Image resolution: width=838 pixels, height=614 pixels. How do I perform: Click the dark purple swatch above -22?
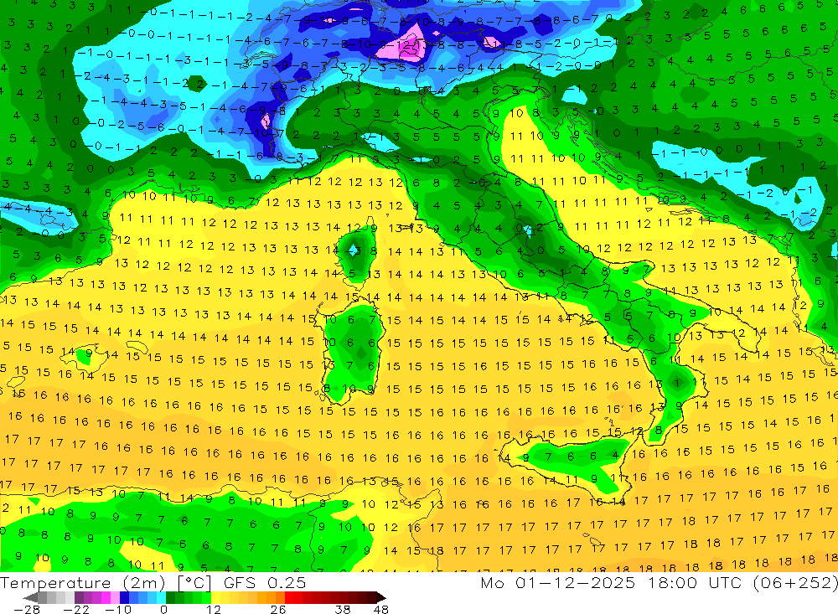tap(79, 597)
